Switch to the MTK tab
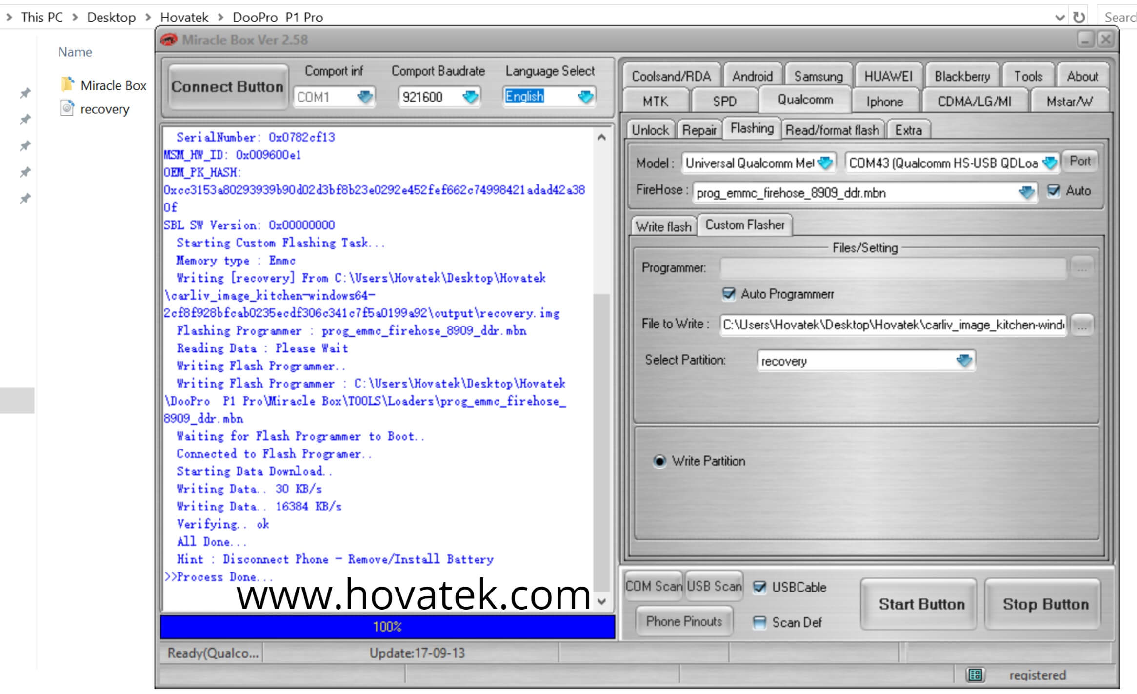 pyautogui.click(x=656, y=102)
